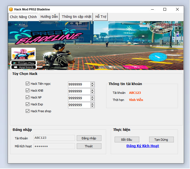The width and height of the screenshot is (190, 169).
Task: Uncheck the Hack KNB option
Action: [x=27, y=91]
